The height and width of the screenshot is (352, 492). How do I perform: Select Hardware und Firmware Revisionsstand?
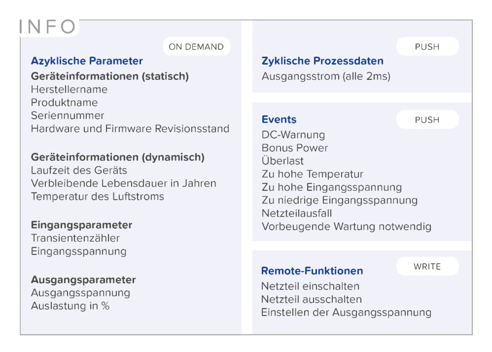tap(130, 128)
